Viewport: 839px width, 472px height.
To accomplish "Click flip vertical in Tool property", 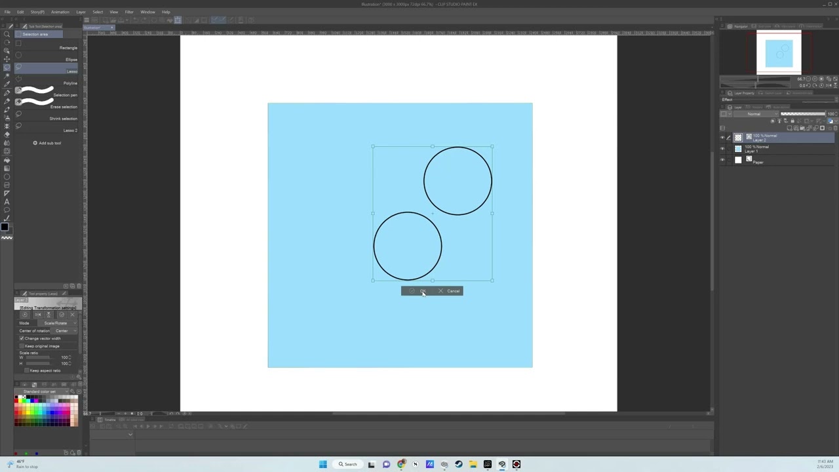I will tap(48, 315).
